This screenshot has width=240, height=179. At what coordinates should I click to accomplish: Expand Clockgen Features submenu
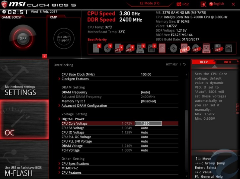click(x=75, y=79)
